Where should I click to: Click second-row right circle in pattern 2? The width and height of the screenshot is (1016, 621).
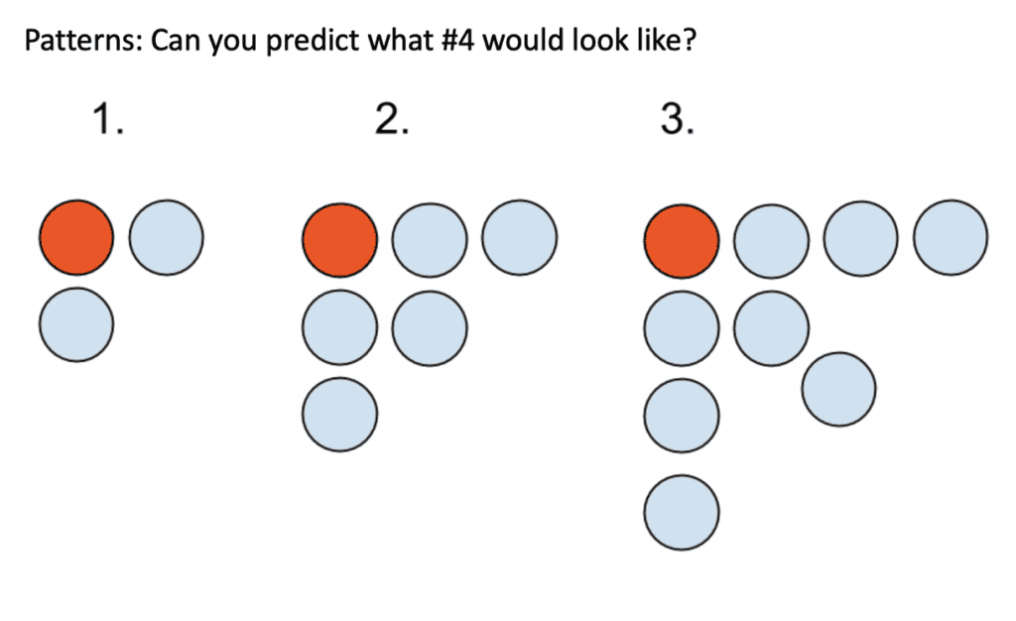click(x=430, y=328)
